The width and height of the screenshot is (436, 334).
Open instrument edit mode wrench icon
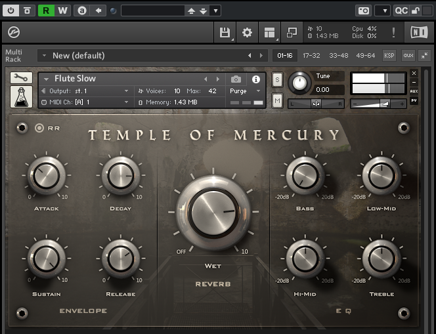[21, 78]
